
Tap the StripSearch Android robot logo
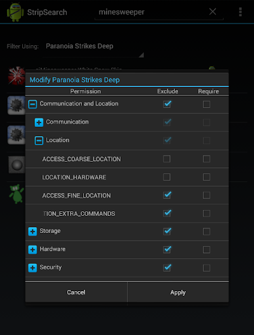(15, 12)
